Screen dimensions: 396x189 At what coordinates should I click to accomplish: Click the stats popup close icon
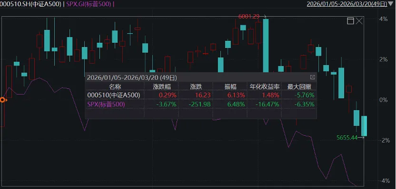point(312,77)
